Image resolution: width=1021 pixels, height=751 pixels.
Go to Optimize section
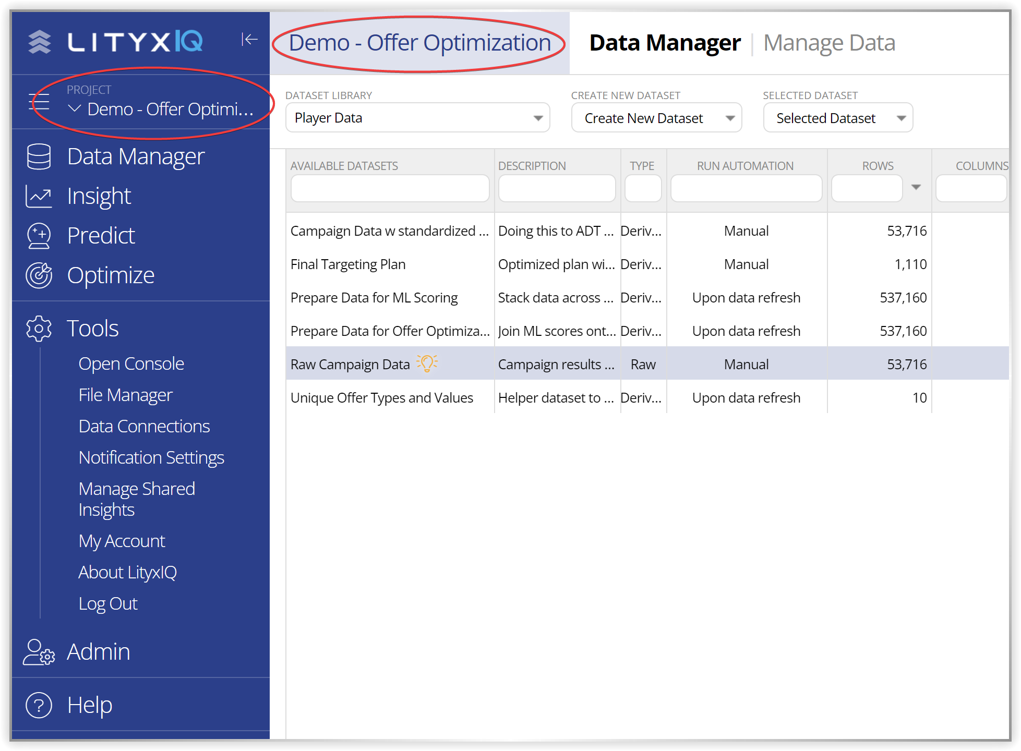pyautogui.click(x=111, y=275)
